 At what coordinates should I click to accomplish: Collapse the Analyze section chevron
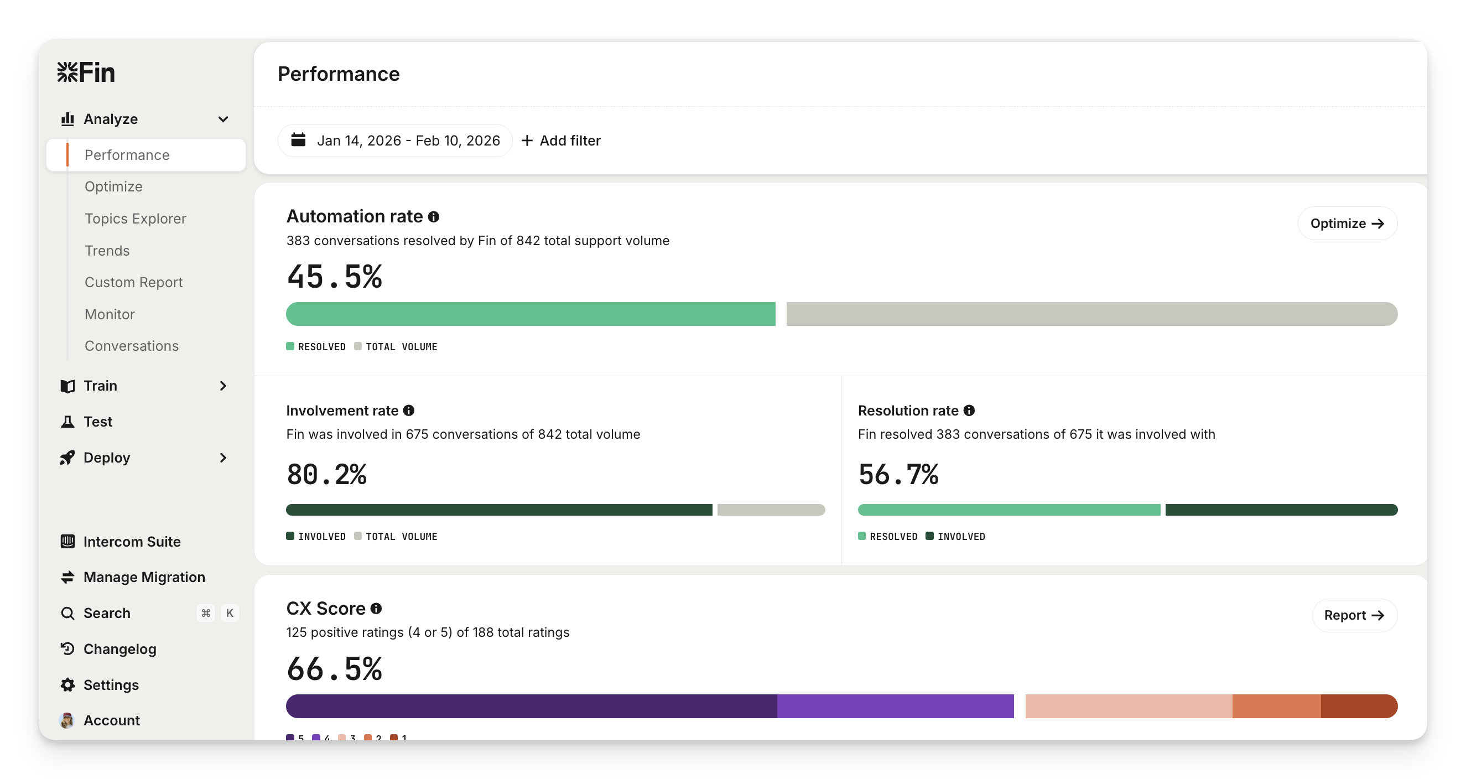(x=223, y=119)
